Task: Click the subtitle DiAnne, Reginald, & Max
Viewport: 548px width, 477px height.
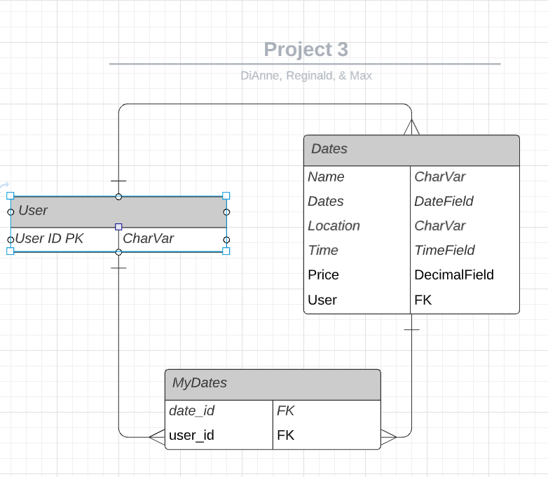Action: [x=306, y=76]
